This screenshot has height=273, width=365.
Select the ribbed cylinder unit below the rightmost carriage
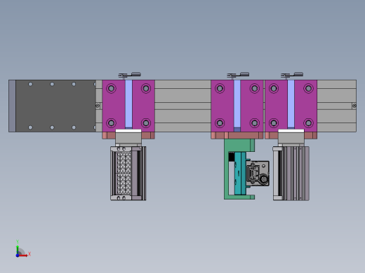pos(291,174)
